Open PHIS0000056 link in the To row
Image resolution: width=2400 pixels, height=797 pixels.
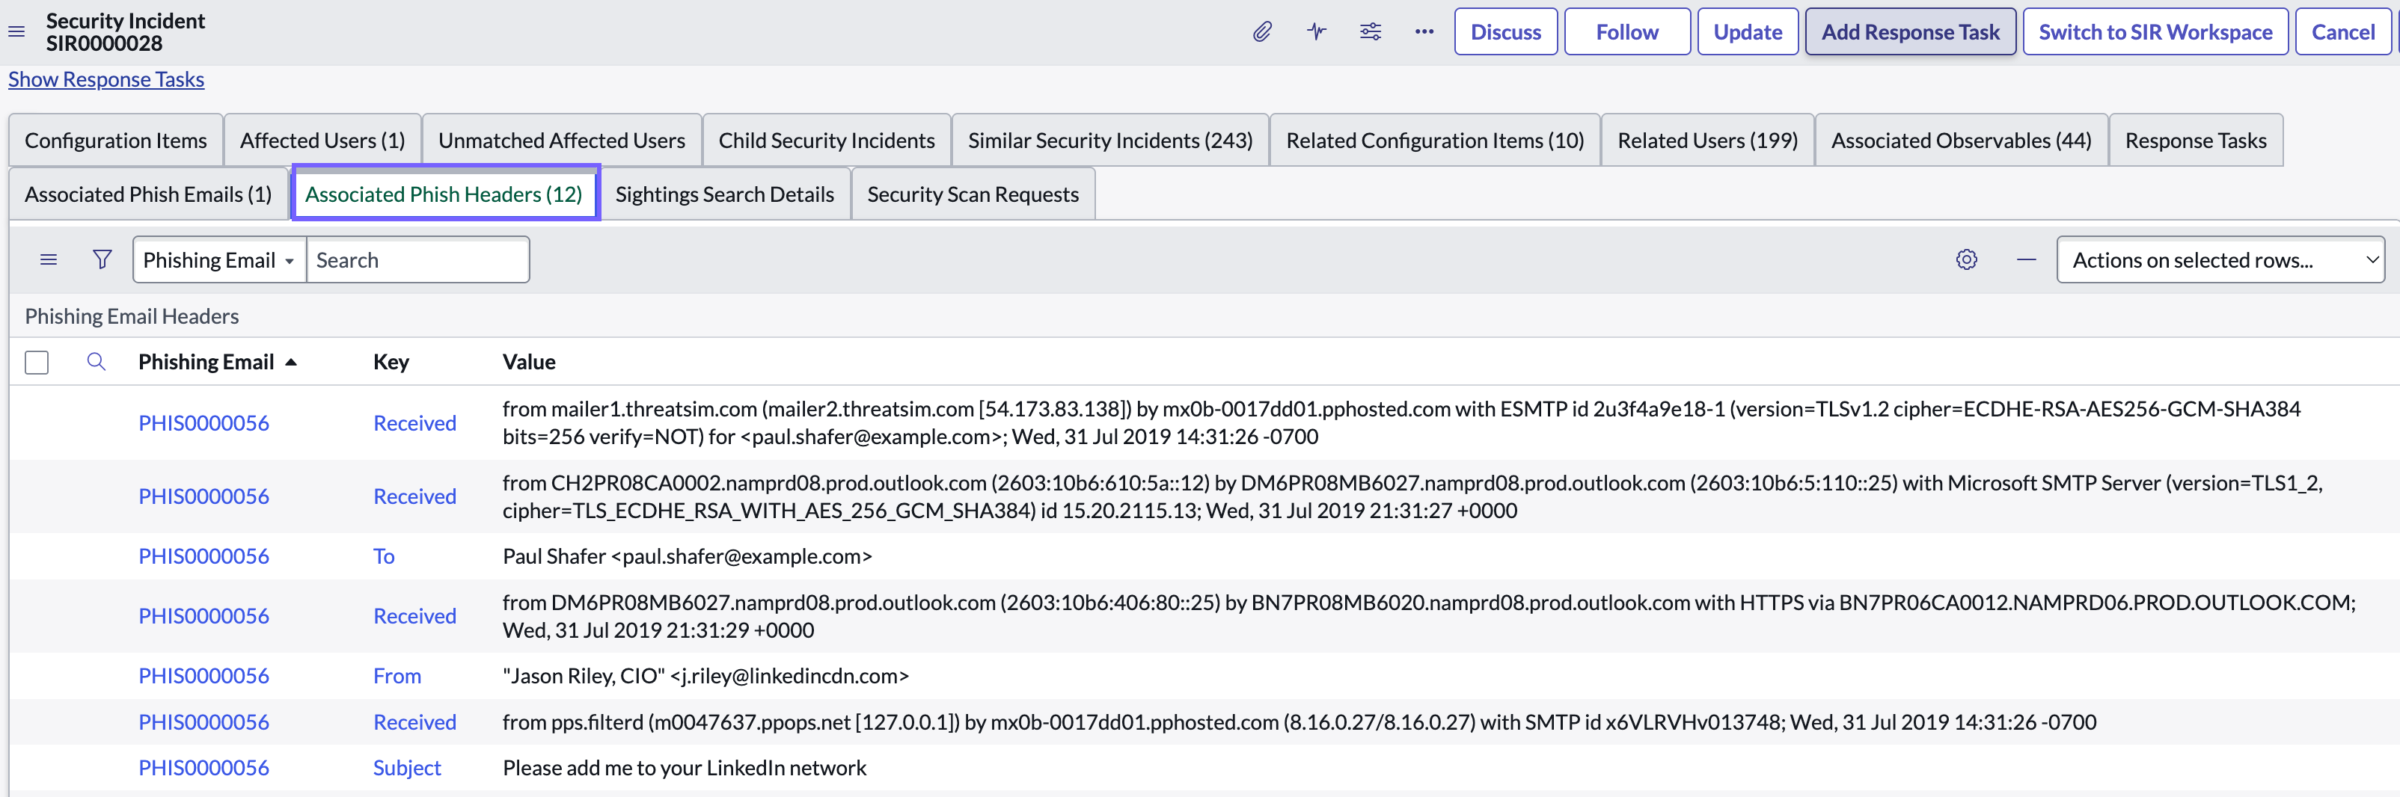tap(203, 557)
